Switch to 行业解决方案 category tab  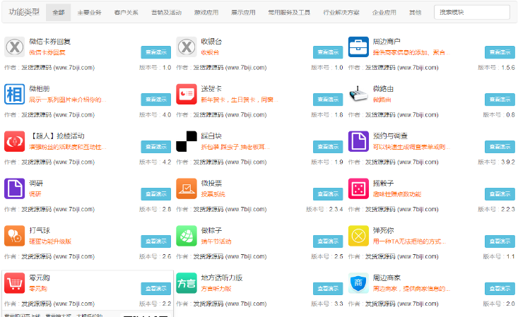click(x=341, y=13)
